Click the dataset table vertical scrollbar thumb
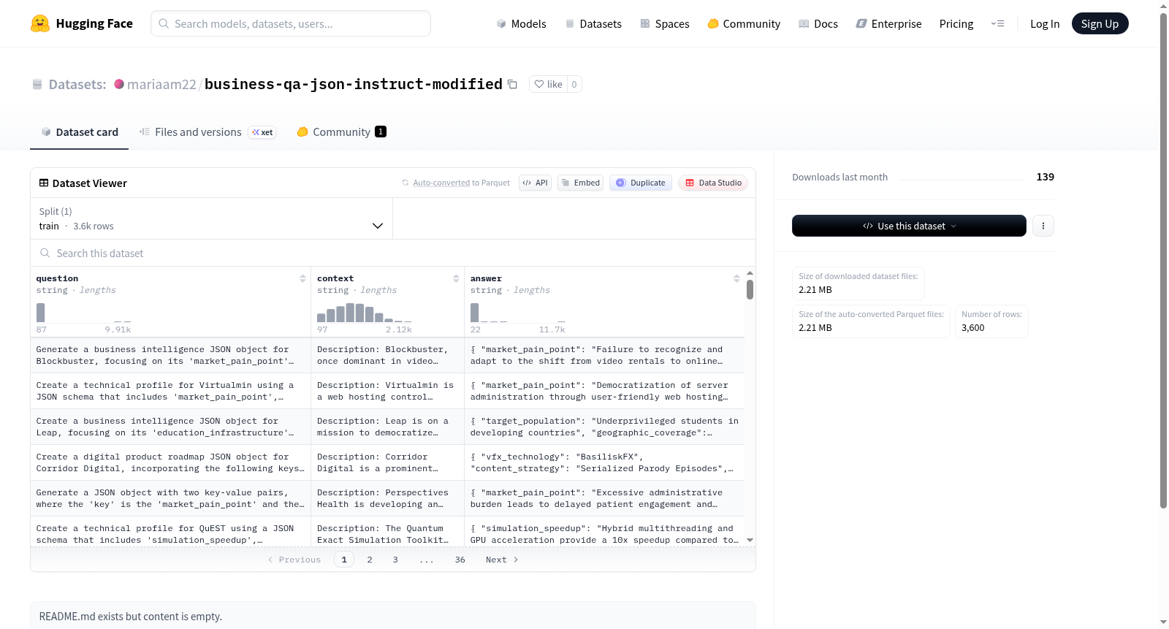This screenshot has width=1169, height=629. [x=750, y=289]
